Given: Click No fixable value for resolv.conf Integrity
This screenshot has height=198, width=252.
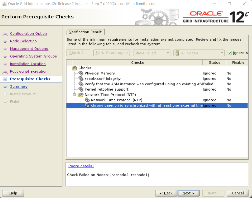Looking at the screenshot, I should pos(229,79).
